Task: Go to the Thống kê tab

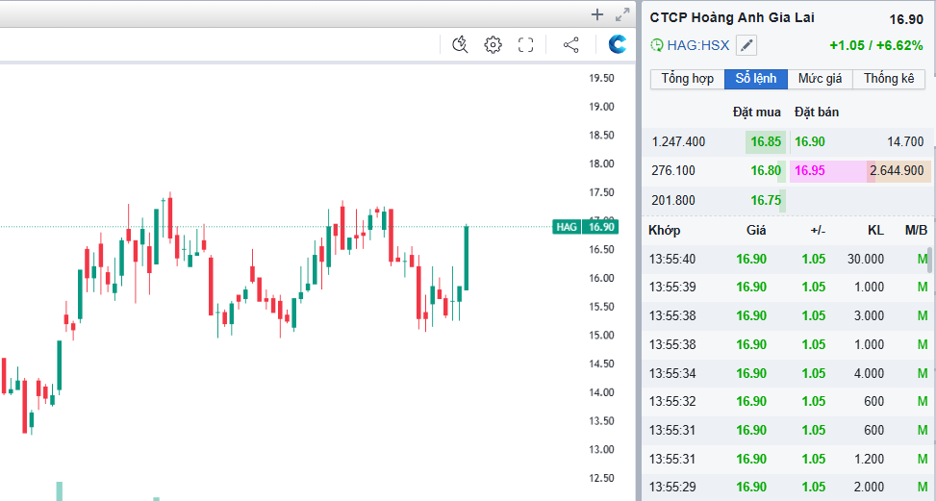Action: point(889,79)
